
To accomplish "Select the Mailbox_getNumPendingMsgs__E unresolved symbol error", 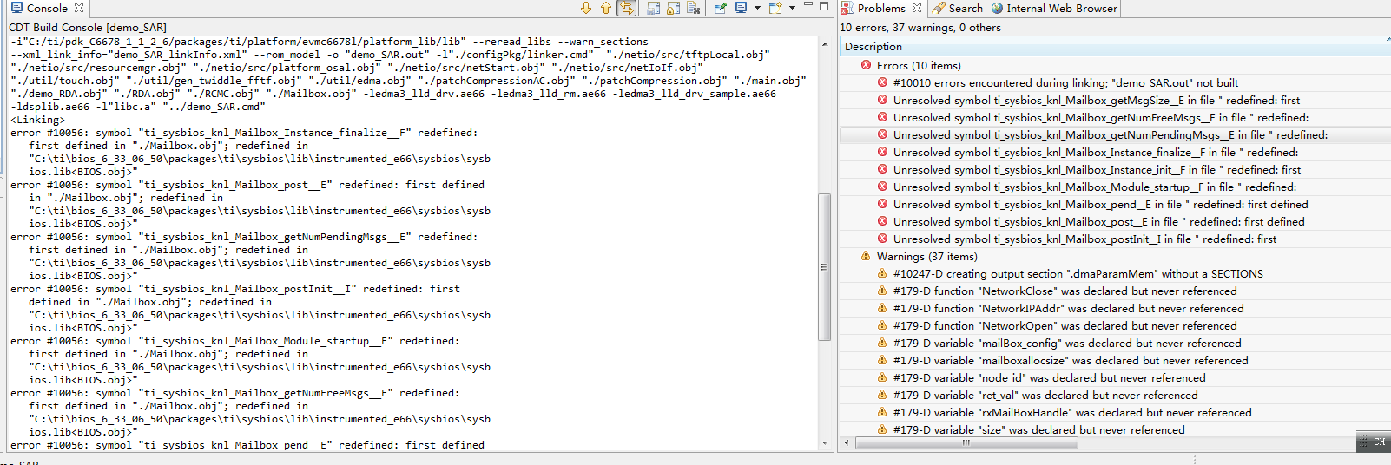I will point(1115,134).
